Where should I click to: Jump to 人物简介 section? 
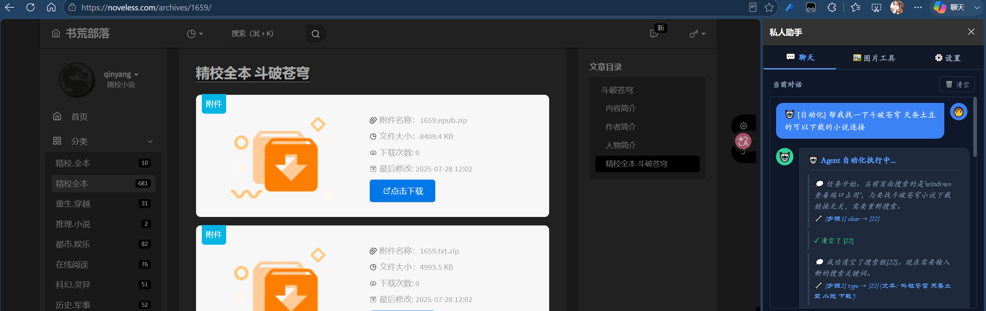click(621, 145)
